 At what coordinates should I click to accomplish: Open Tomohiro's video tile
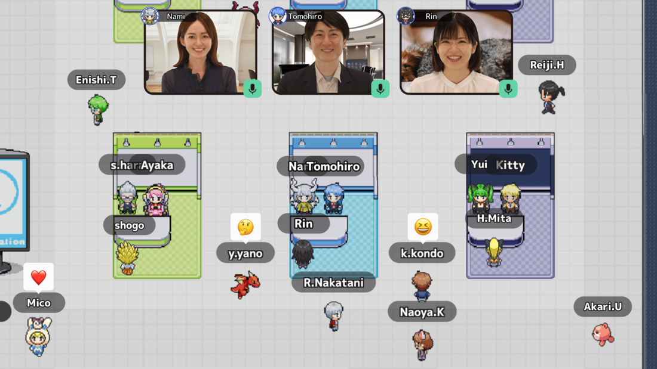pos(328,52)
